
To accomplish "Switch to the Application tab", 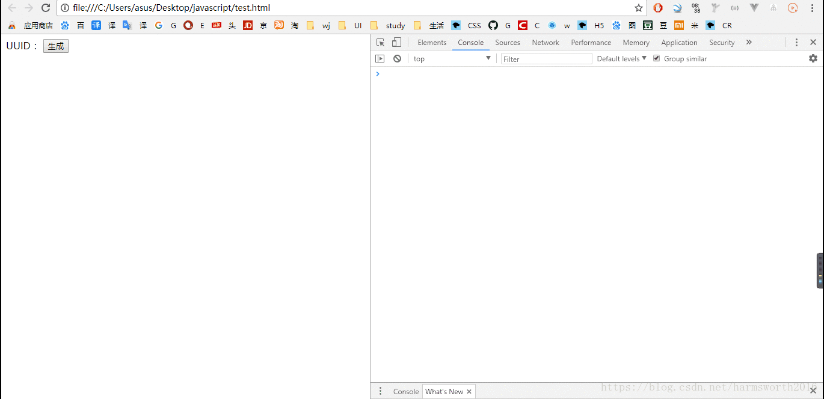I will point(679,42).
